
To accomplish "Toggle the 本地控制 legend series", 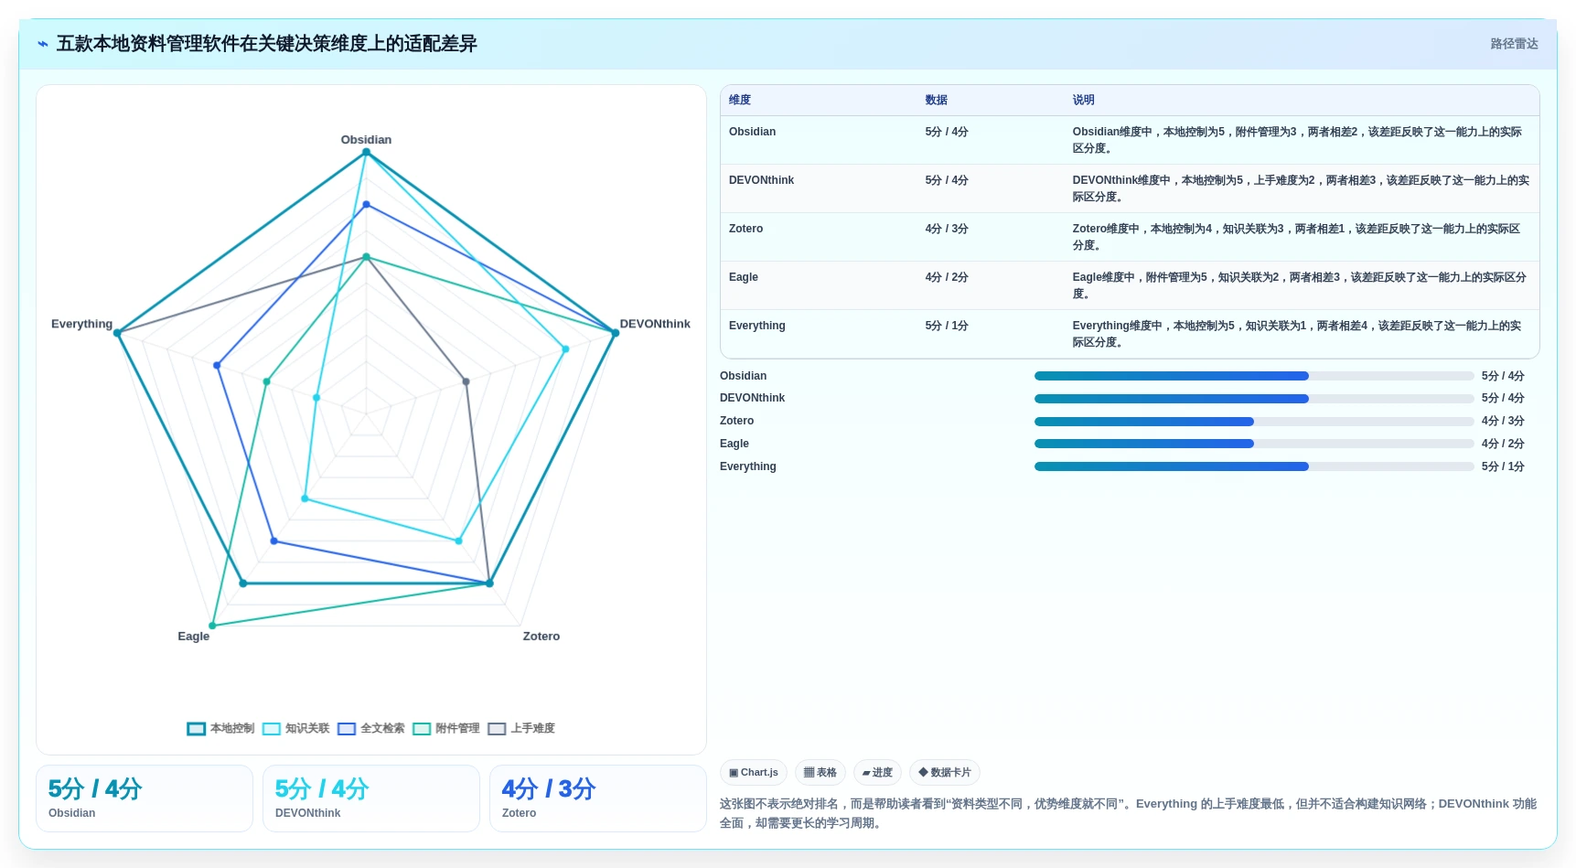I will click(x=220, y=729).
